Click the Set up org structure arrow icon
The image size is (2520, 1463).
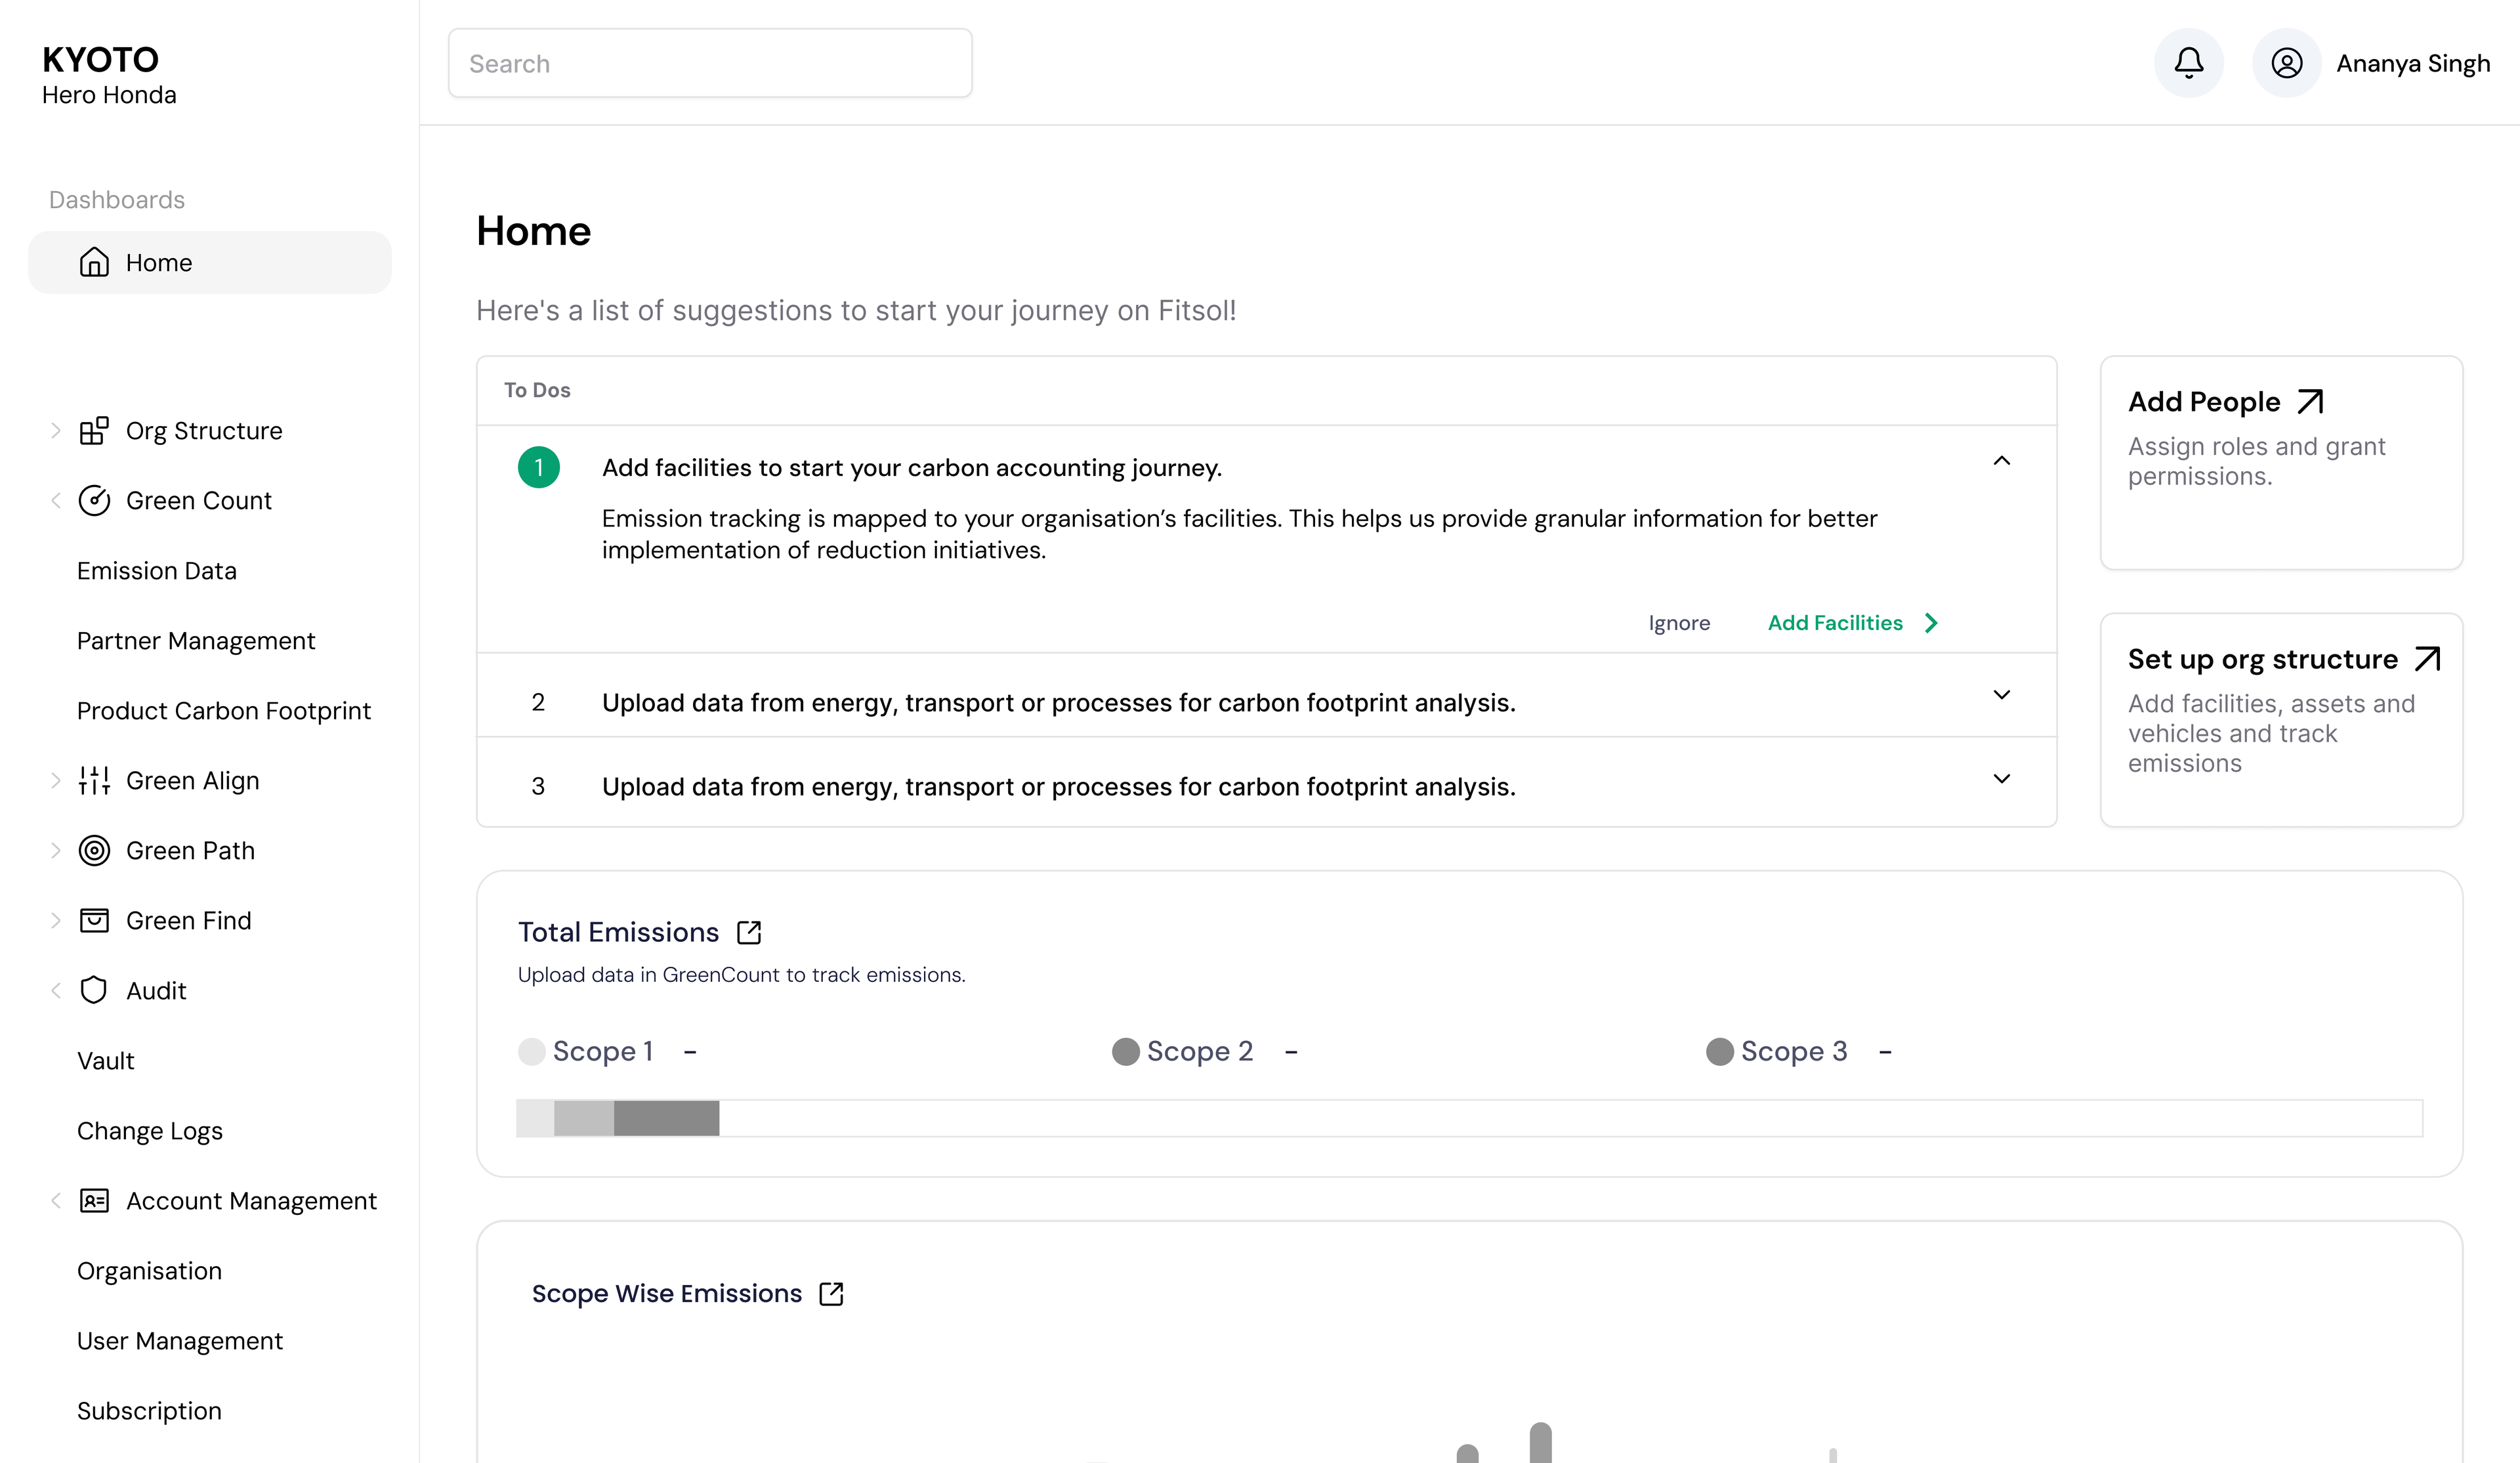click(2427, 659)
